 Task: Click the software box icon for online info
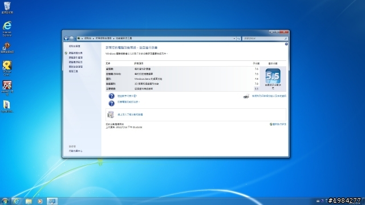click(111, 114)
